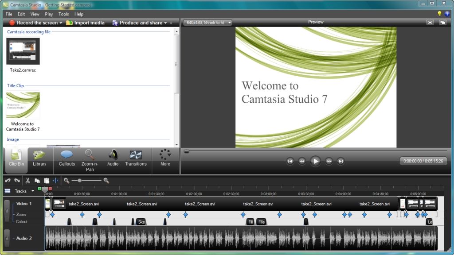Click the Cut scissors icon on timeline toolbar
This screenshot has height=255, width=454.
pos(28,181)
